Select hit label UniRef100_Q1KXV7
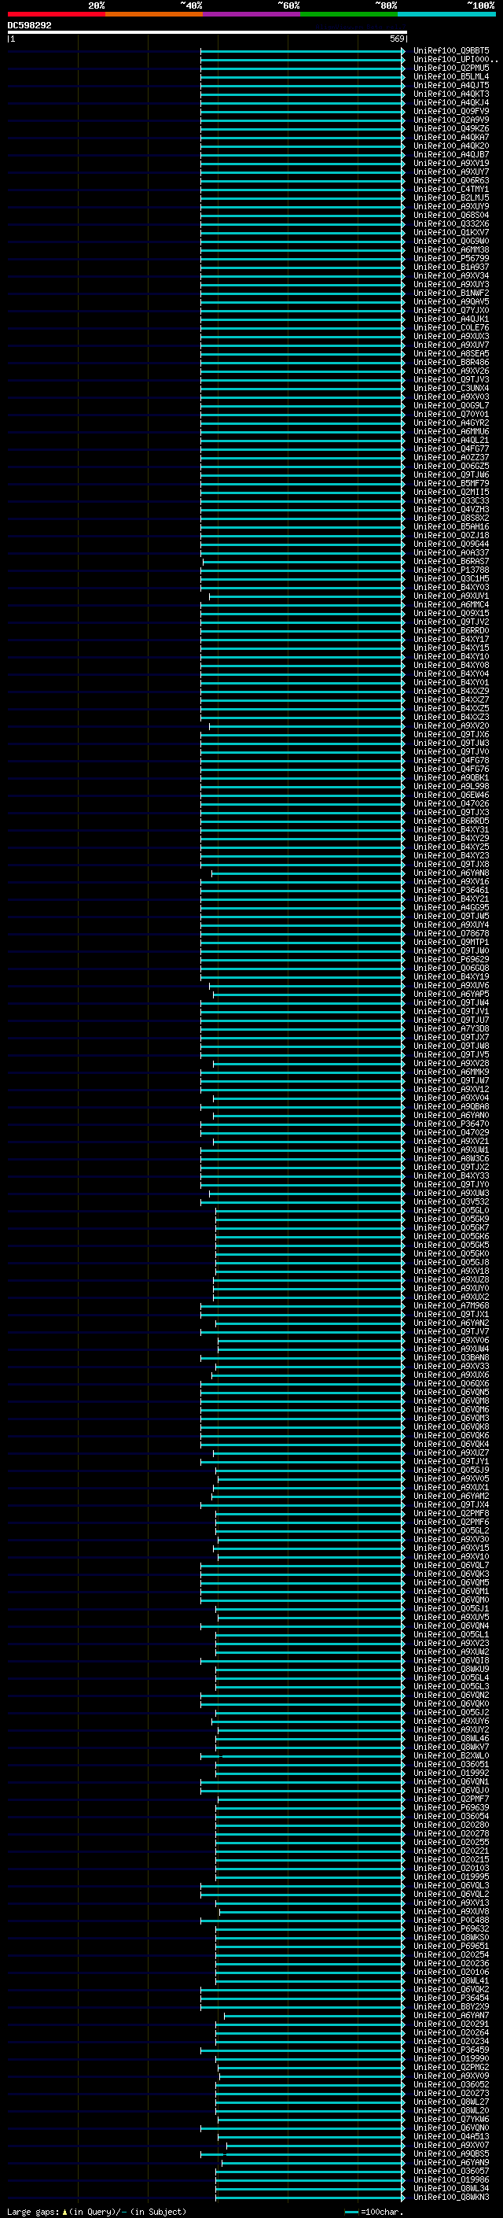Screen dimensions: 503x2218 451,232
